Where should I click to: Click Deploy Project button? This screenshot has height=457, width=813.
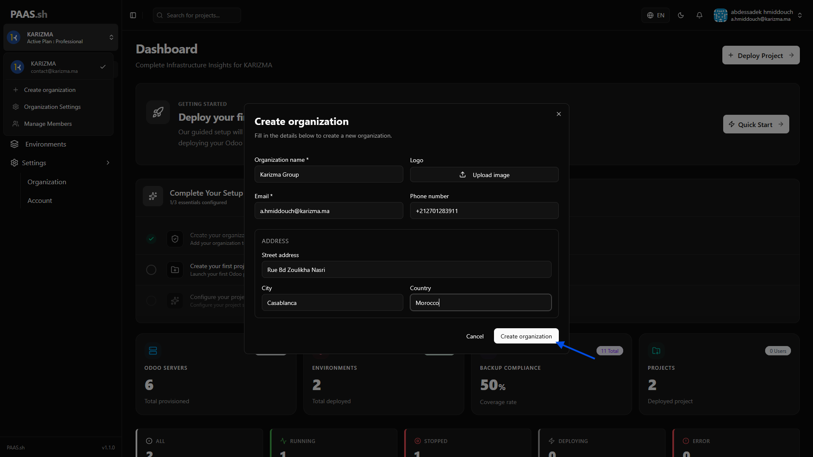coord(761,55)
